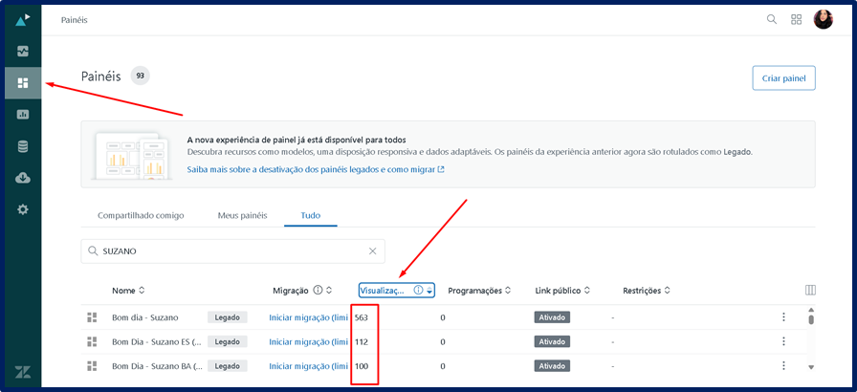Click the search magnifier in the top bar

(x=771, y=19)
